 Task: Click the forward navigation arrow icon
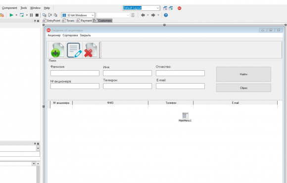tap(153, 15)
